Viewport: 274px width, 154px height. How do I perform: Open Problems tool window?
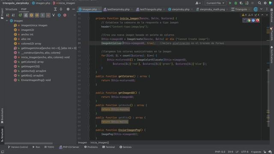click(91, 147)
